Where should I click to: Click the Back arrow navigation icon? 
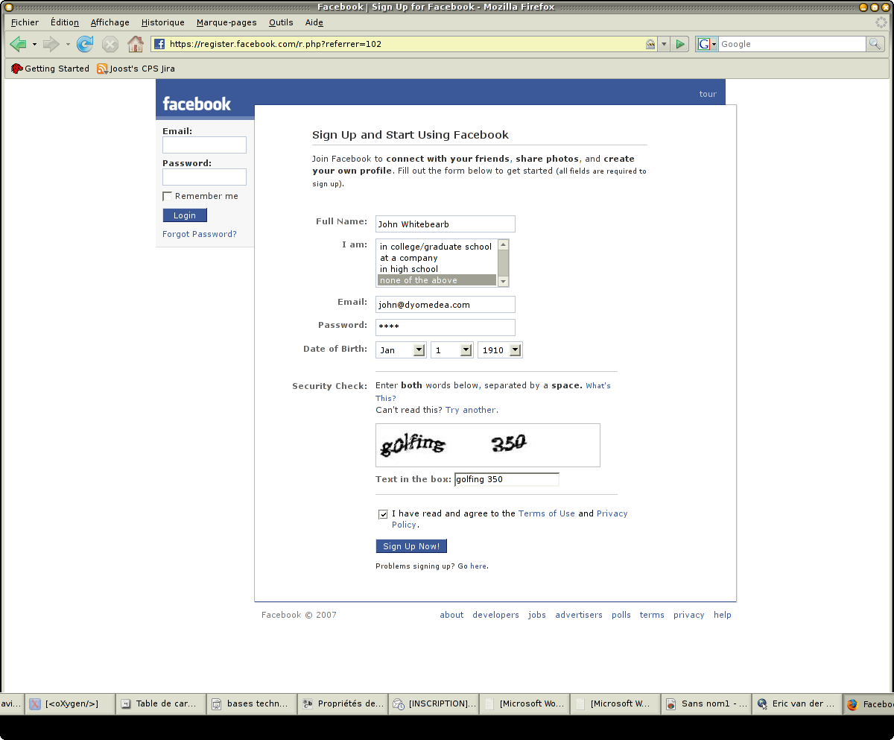19,45
